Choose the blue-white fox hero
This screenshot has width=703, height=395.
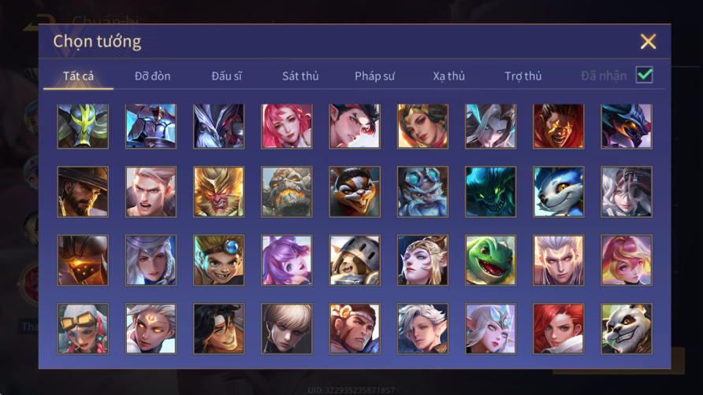coord(558,192)
